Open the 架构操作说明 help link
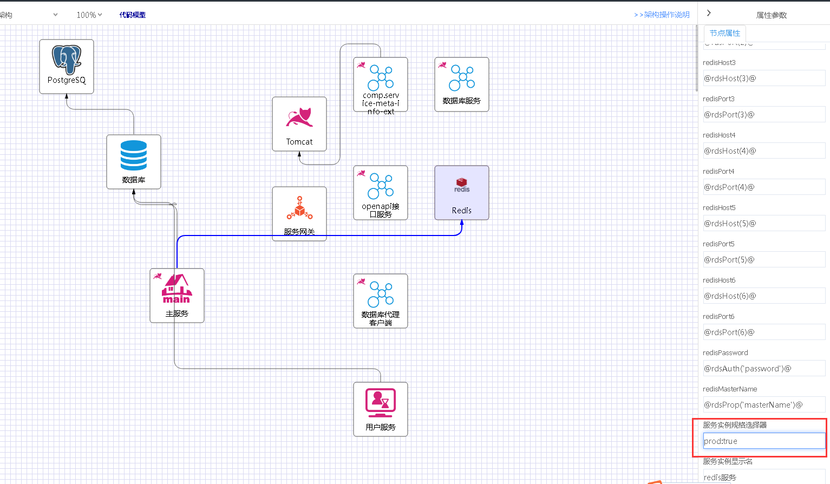 tap(662, 15)
